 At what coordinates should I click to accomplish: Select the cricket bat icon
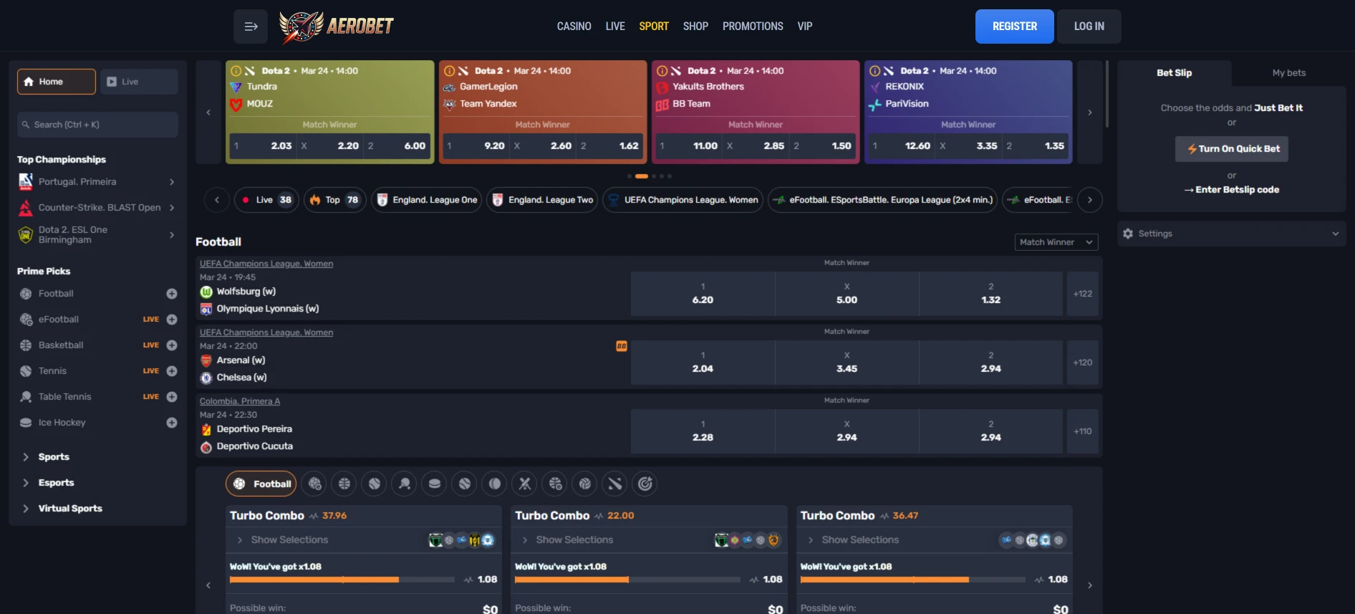pyautogui.click(x=525, y=484)
